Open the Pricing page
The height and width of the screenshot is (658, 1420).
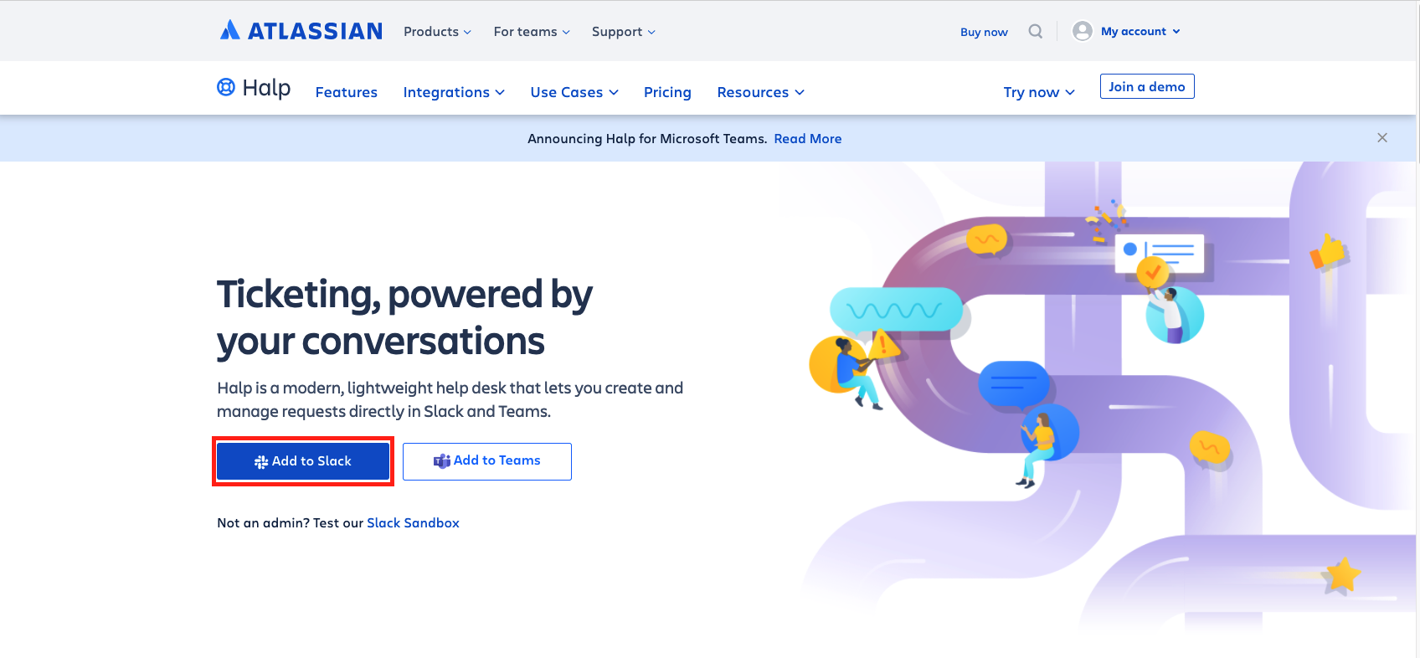pyautogui.click(x=667, y=92)
